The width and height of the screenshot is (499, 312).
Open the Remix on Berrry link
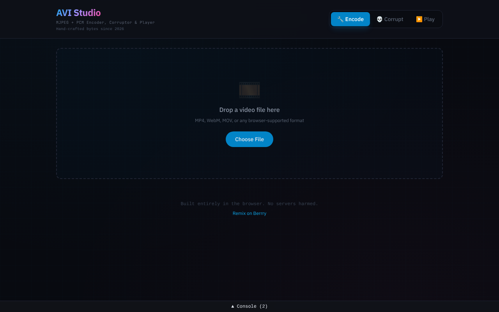(x=249, y=213)
